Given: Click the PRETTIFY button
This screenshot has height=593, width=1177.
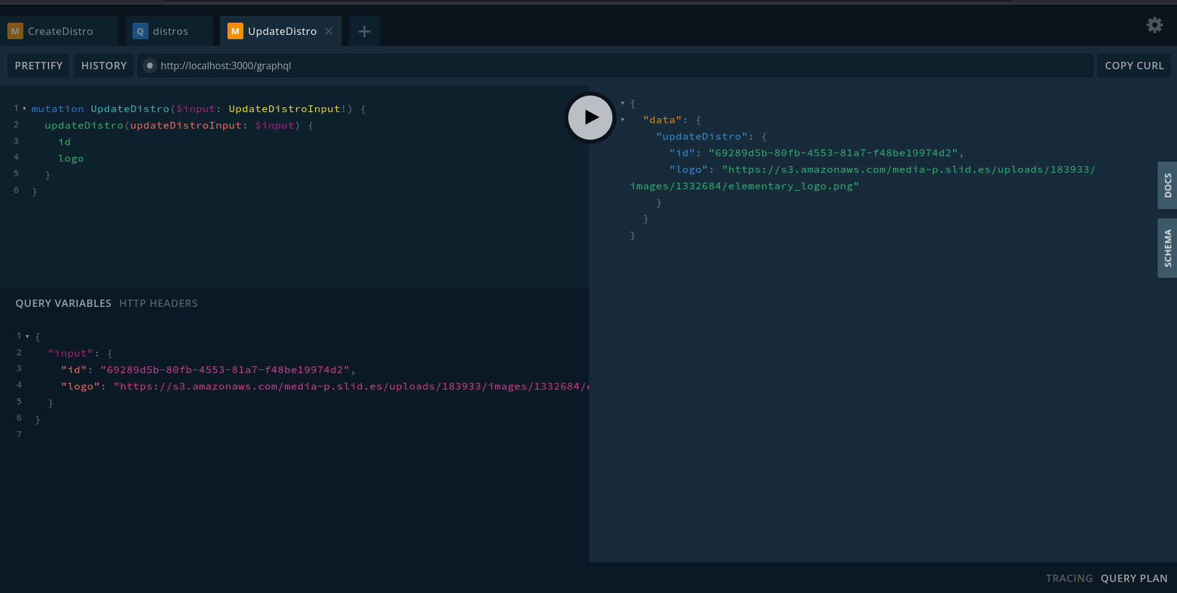Looking at the screenshot, I should pos(39,66).
